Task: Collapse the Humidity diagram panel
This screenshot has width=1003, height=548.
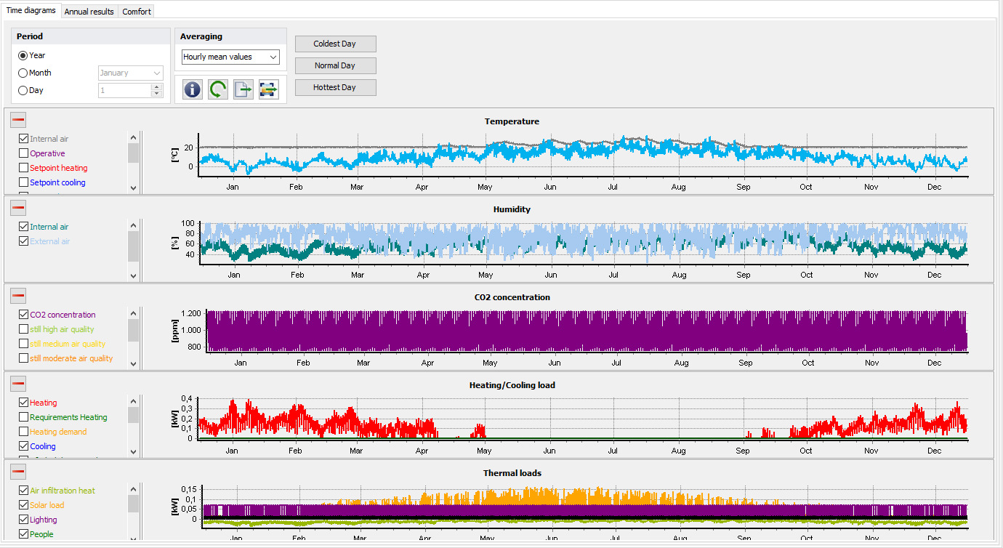Action: pos(18,209)
